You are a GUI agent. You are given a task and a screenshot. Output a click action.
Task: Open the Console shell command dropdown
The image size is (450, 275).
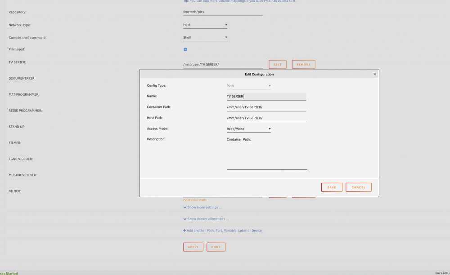pyautogui.click(x=205, y=38)
